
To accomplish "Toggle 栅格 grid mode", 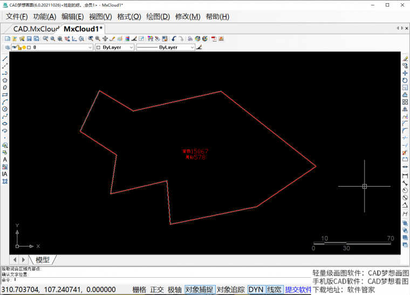I will (x=139, y=290).
